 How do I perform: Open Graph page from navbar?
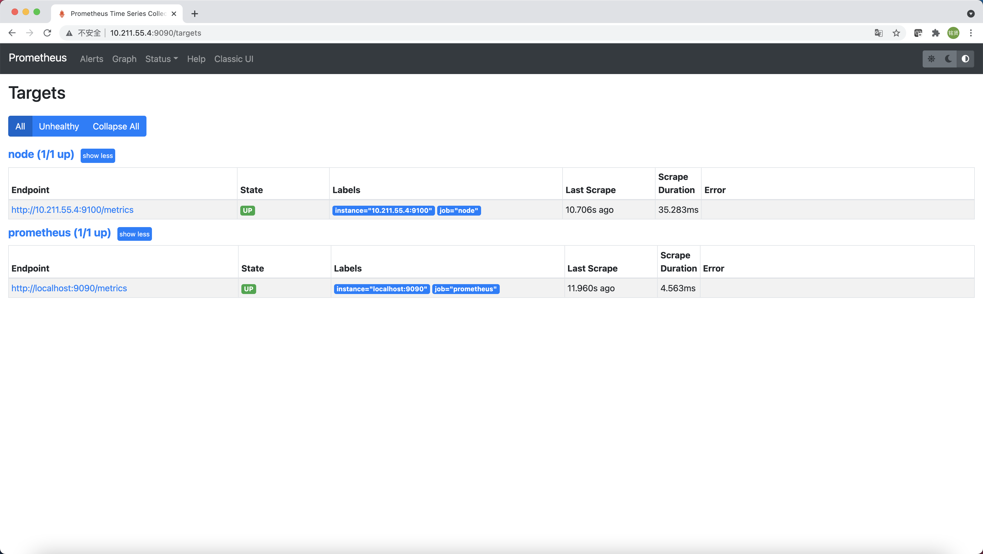pyautogui.click(x=124, y=59)
